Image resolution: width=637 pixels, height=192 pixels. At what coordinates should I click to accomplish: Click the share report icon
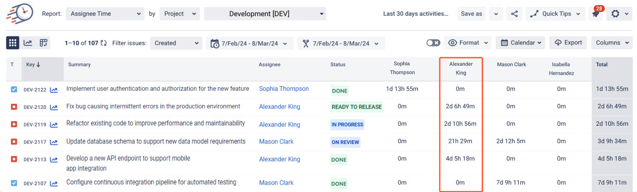[515, 14]
